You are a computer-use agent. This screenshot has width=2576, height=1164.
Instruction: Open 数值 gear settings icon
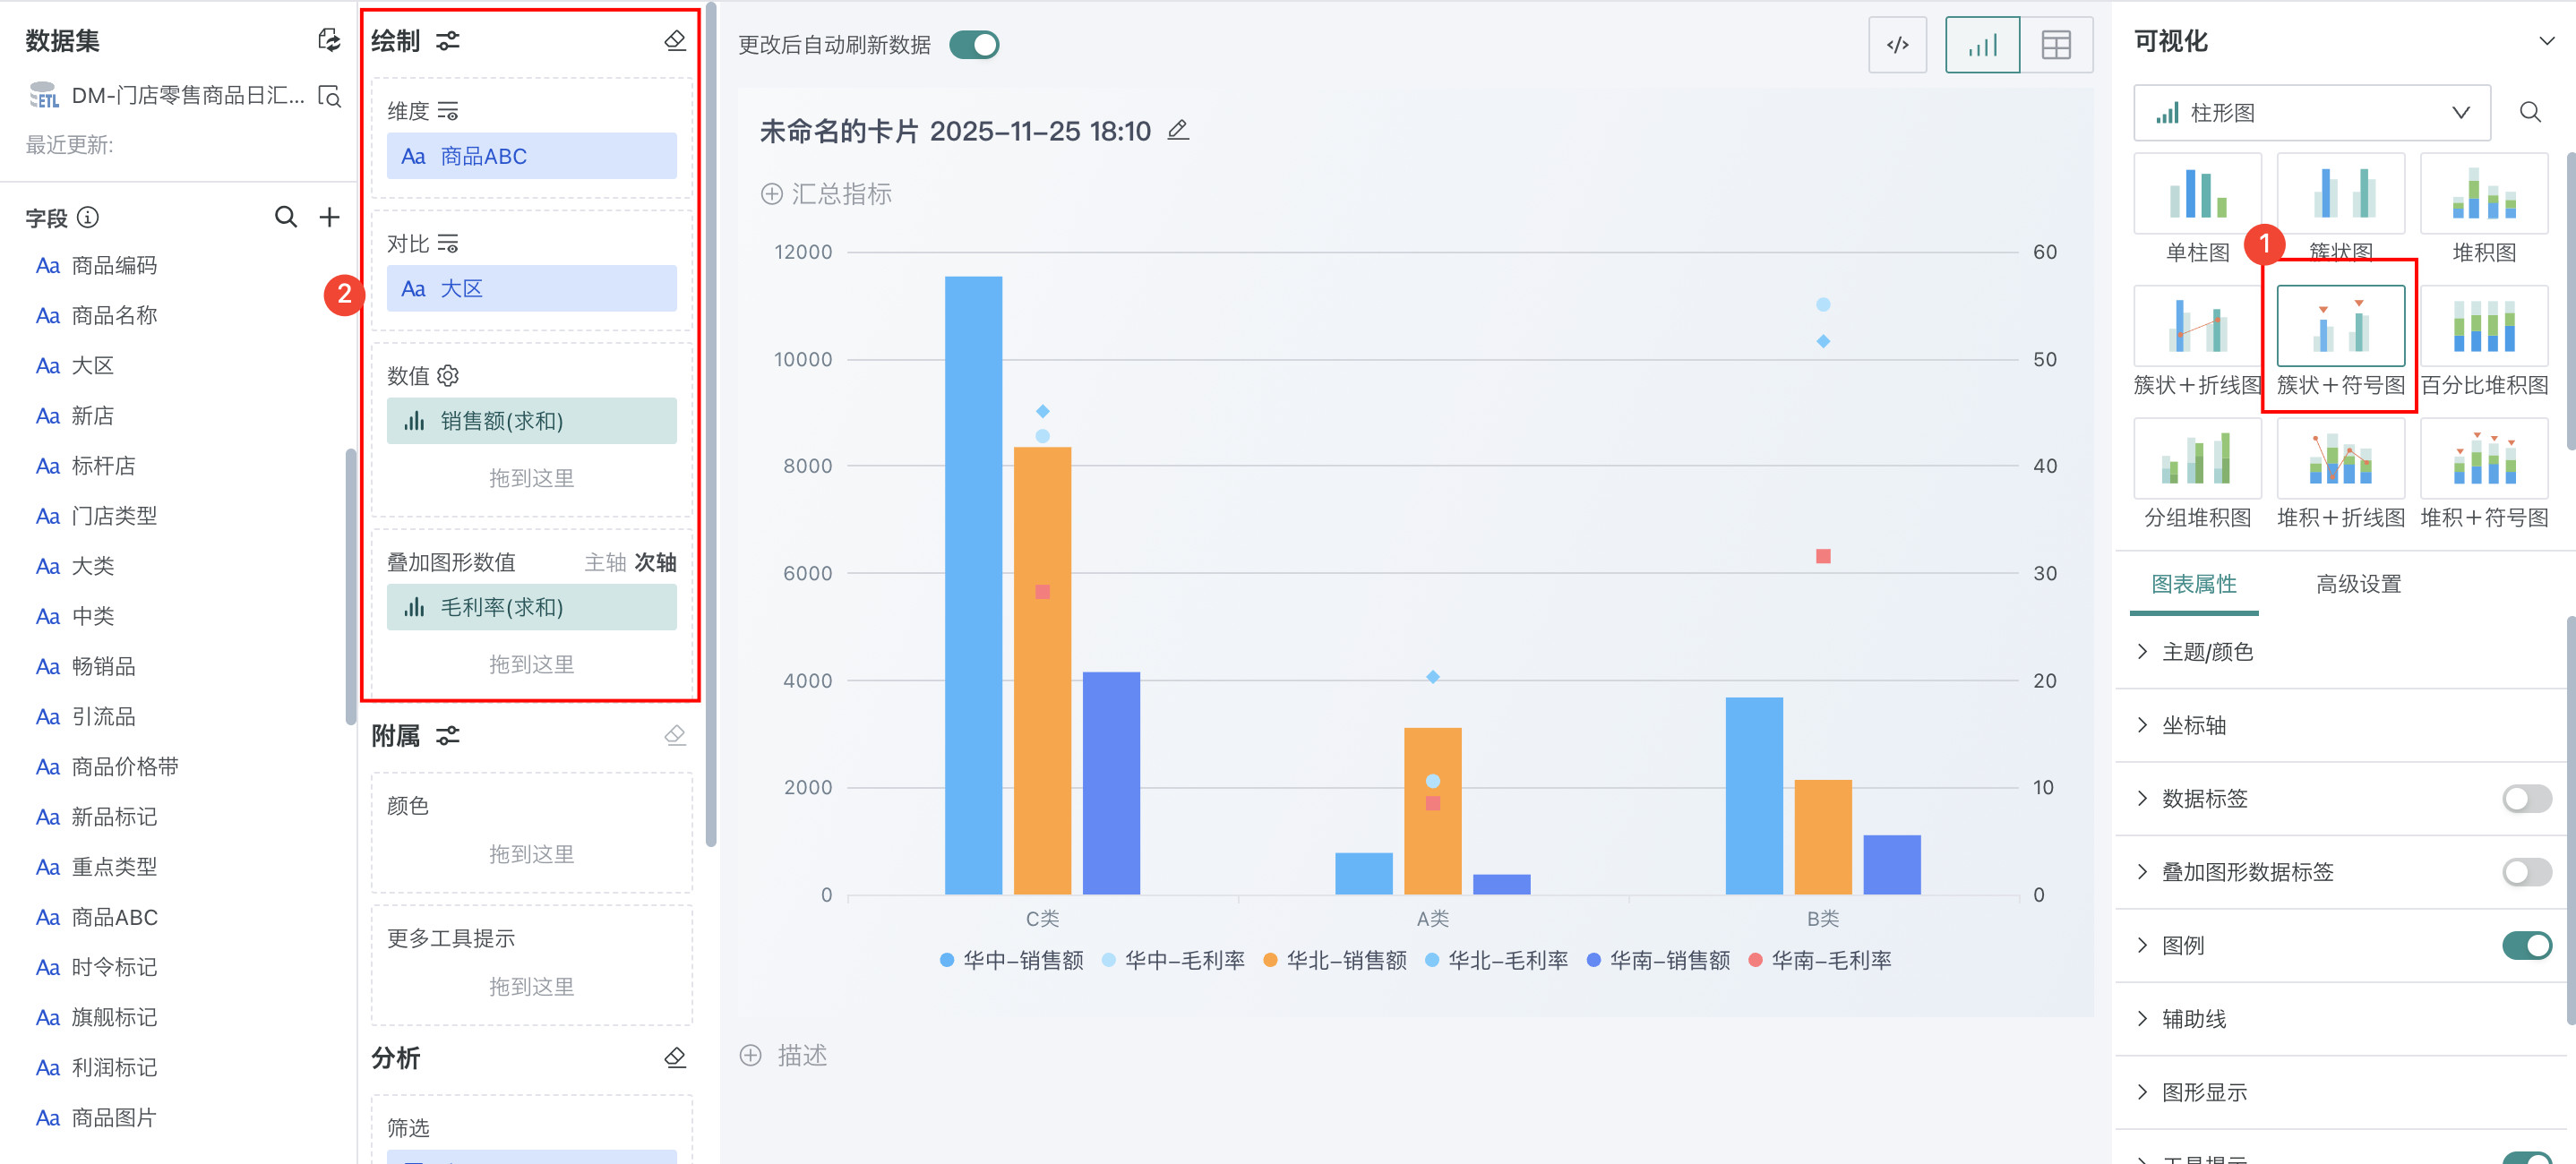coord(448,375)
